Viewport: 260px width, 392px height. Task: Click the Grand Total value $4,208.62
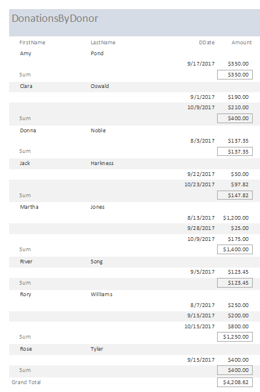pyautogui.click(x=235, y=382)
